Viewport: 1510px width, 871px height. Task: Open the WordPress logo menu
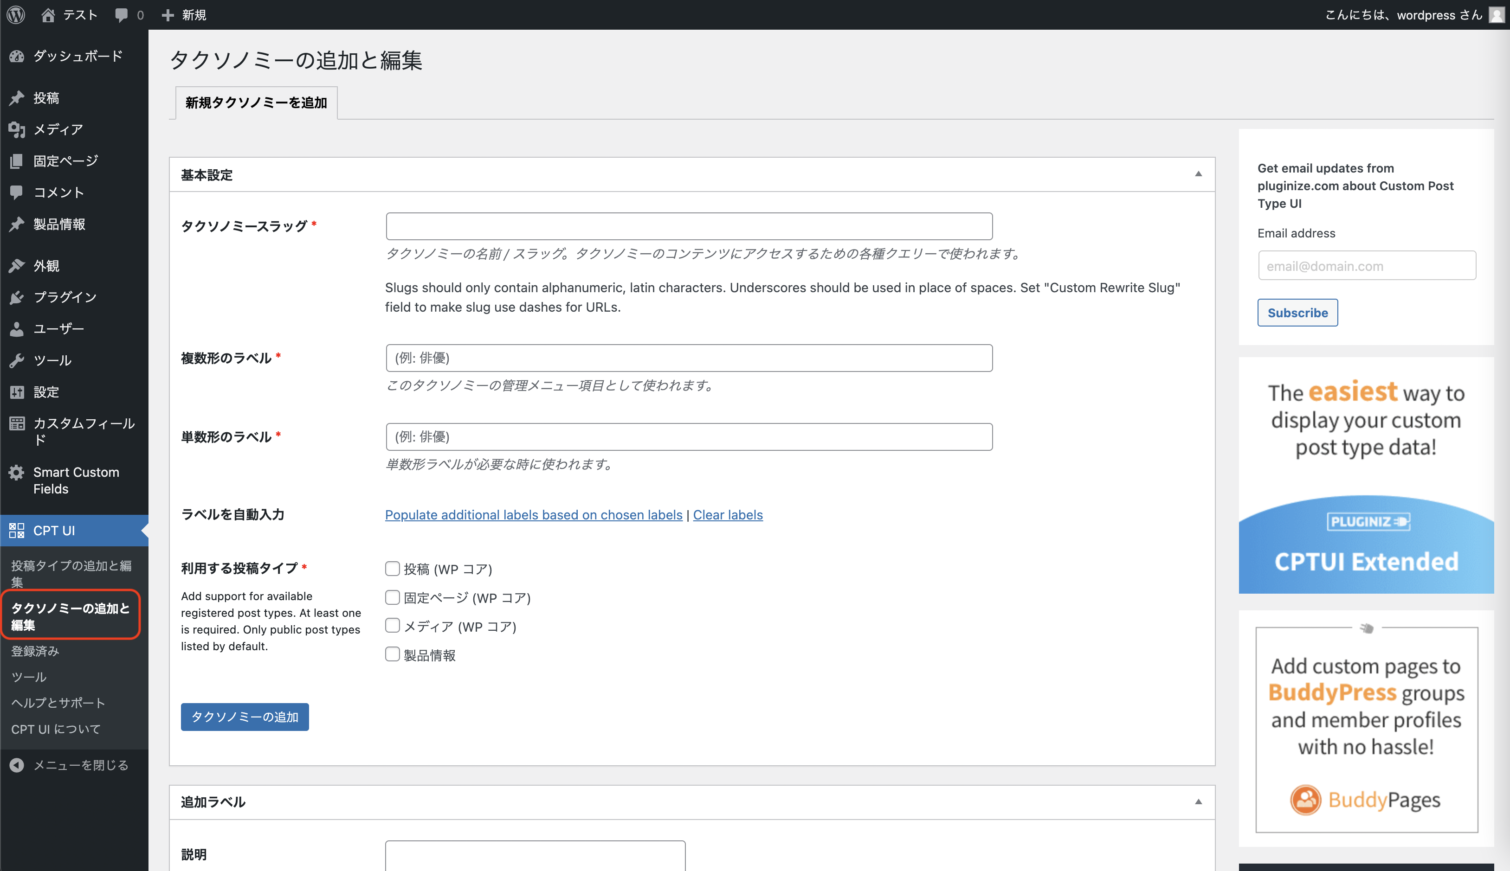click(16, 15)
